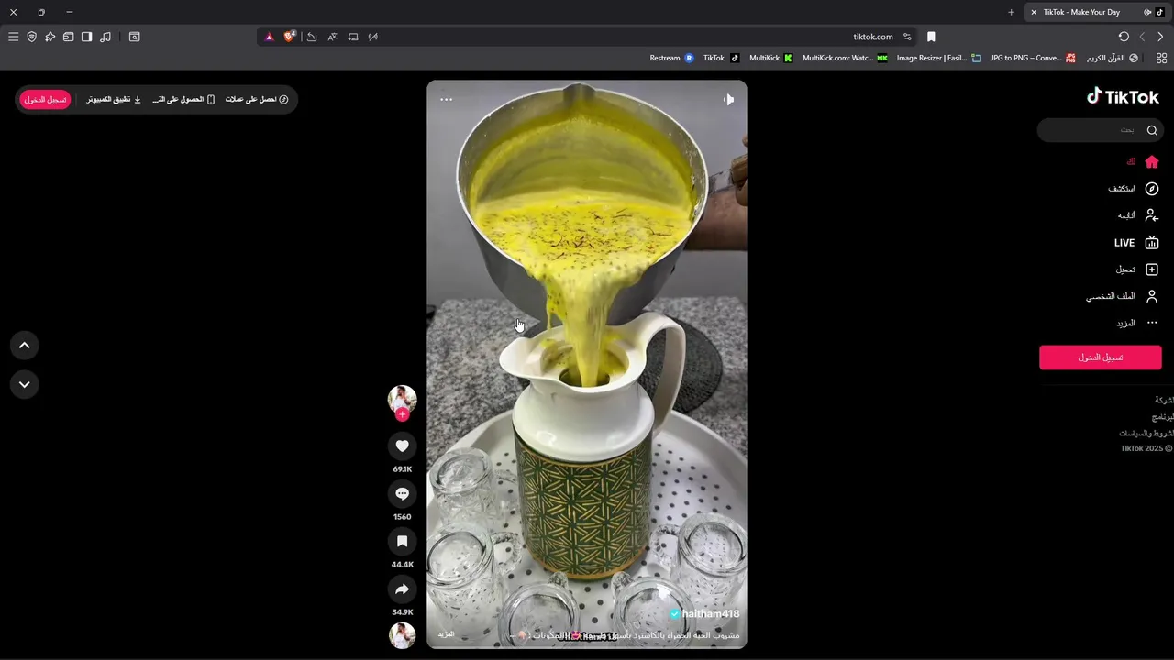Open the Leo AI sparkle icon
This screenshot has height=660, width=1174.
point(50,37)
